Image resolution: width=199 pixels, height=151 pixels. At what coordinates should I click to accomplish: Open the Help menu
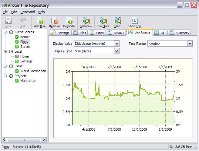42,12
